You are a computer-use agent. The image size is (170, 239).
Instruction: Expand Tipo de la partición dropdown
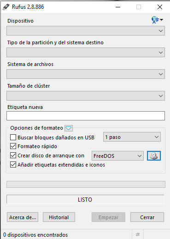[86, 53]
